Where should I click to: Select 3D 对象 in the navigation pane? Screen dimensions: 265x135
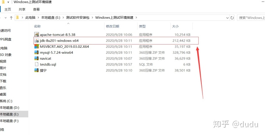(6, 55)
